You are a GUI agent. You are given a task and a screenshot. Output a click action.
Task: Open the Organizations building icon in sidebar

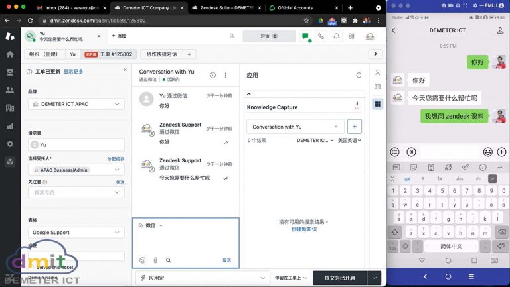(x=10, y=108)
